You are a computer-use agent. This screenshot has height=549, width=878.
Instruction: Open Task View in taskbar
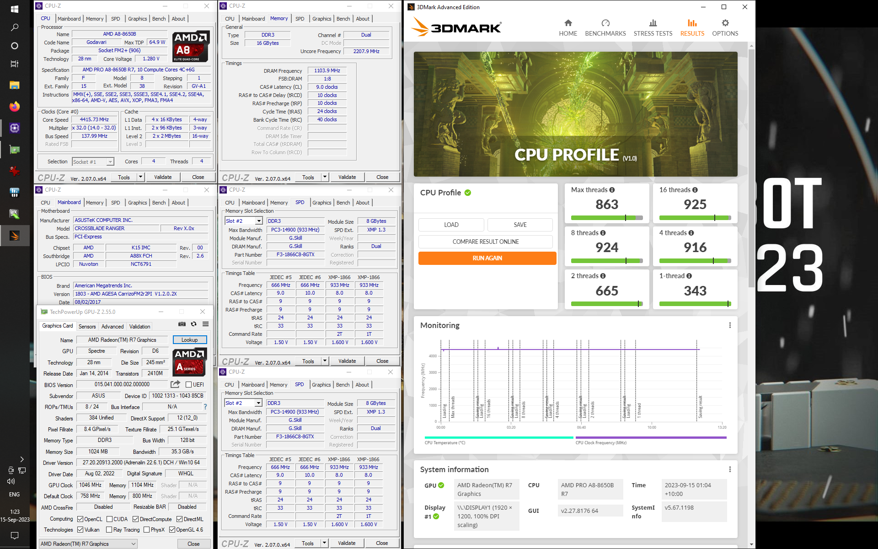tap(15, 64)
